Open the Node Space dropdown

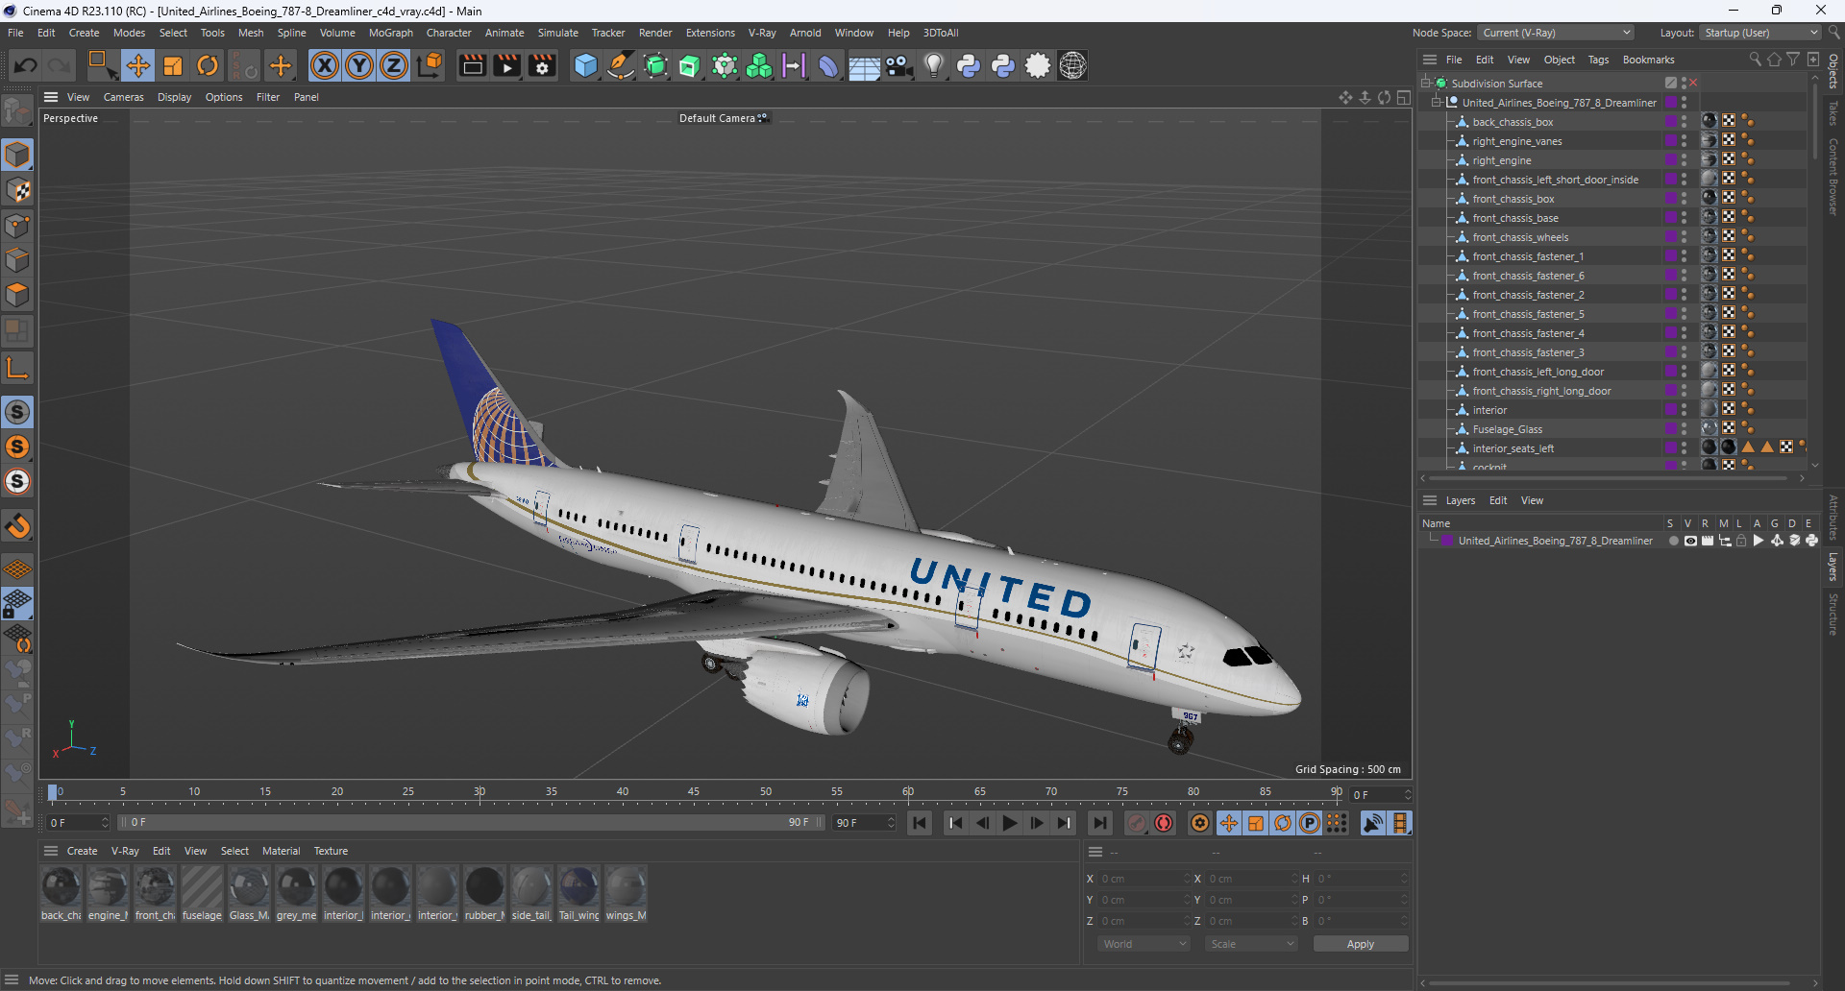click(x=1555, y=33)
